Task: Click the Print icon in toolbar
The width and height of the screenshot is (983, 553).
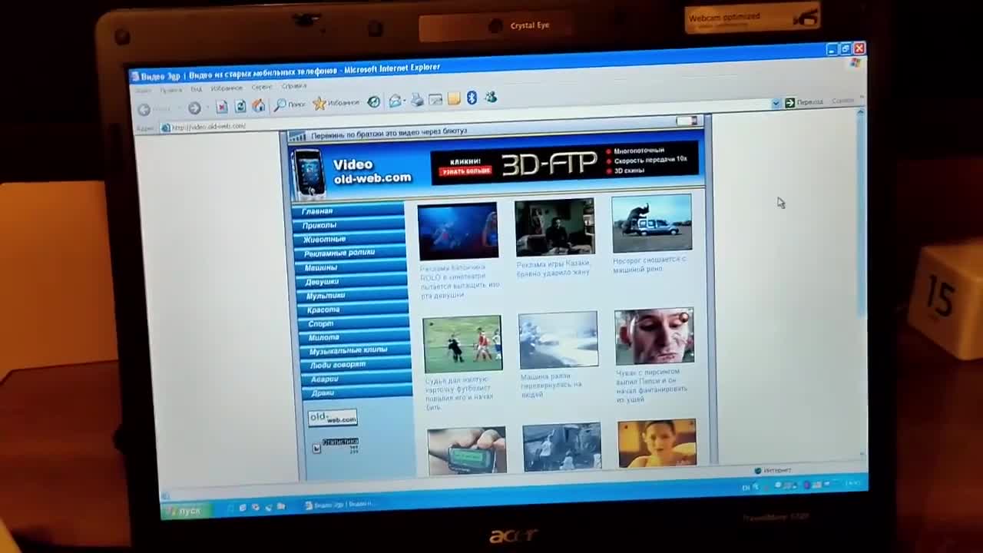Action: pyautogui.click(x=417, y=100)
